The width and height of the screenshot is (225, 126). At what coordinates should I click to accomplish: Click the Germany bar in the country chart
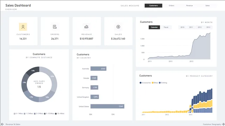[x=94, y=87]
